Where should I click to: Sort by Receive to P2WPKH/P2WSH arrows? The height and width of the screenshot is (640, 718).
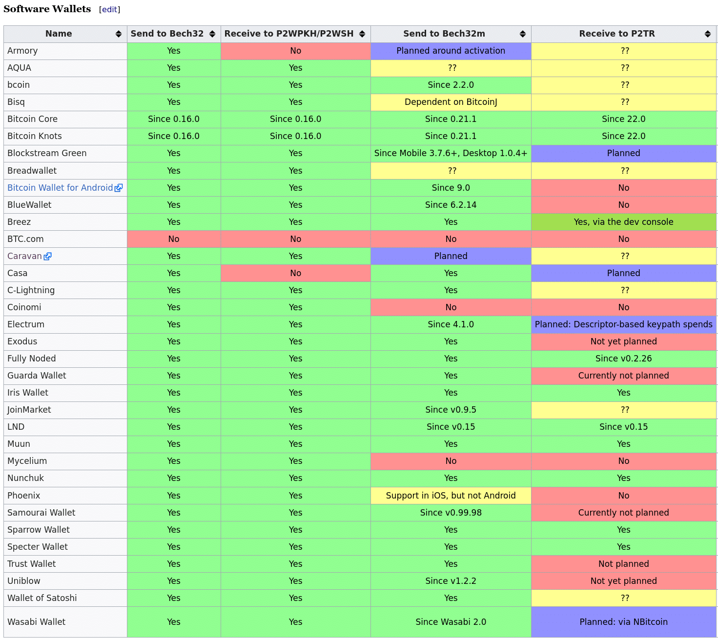(362, 34)
